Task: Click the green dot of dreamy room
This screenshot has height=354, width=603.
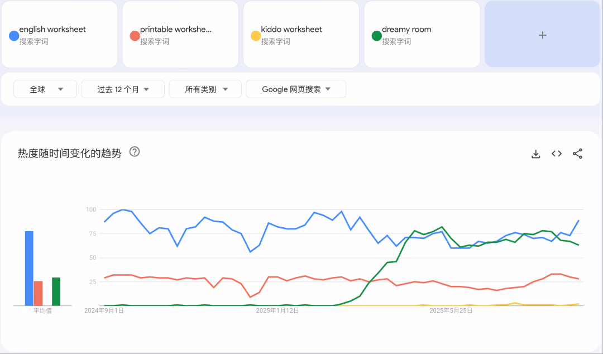Action: click(376, 36)
